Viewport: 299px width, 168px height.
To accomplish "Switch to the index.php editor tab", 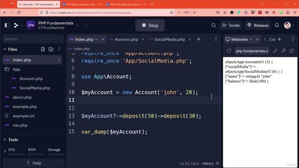I will (84, 39).
